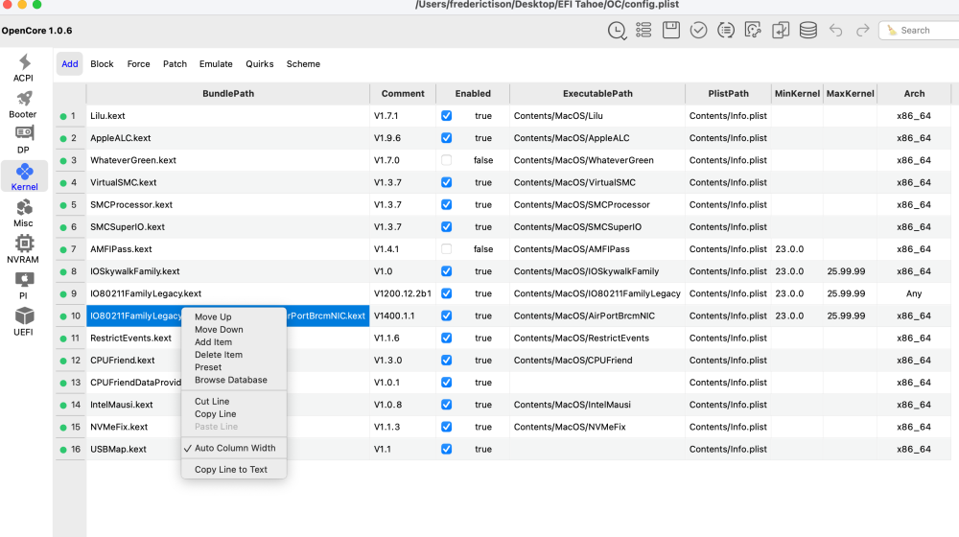959x537 pixels.
Task: Toggle the NVMeFix.kext enabled checkbox
Action: (447, 427)
